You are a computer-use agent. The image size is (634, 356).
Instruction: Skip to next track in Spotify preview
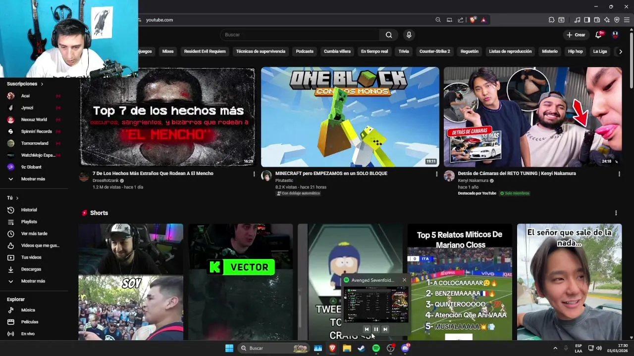(385, 329)
